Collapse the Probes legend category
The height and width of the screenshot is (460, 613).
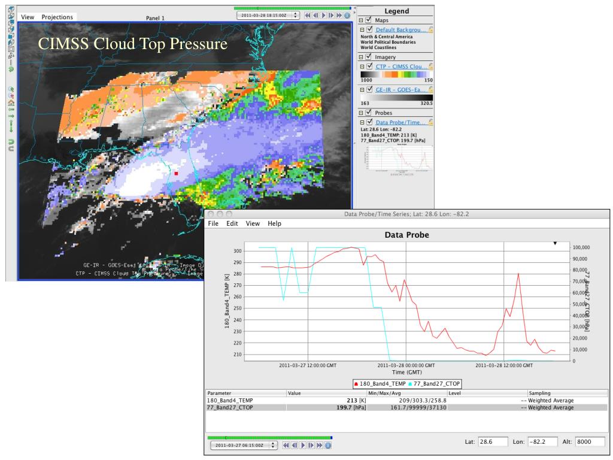tap(361, 113)
